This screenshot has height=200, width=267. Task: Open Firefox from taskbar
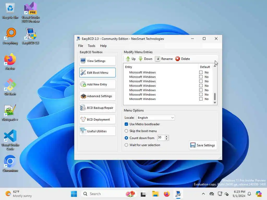[167, 194]
